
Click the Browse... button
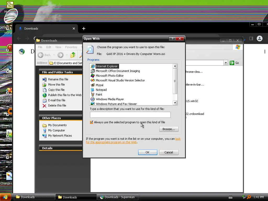pos(169,129)
